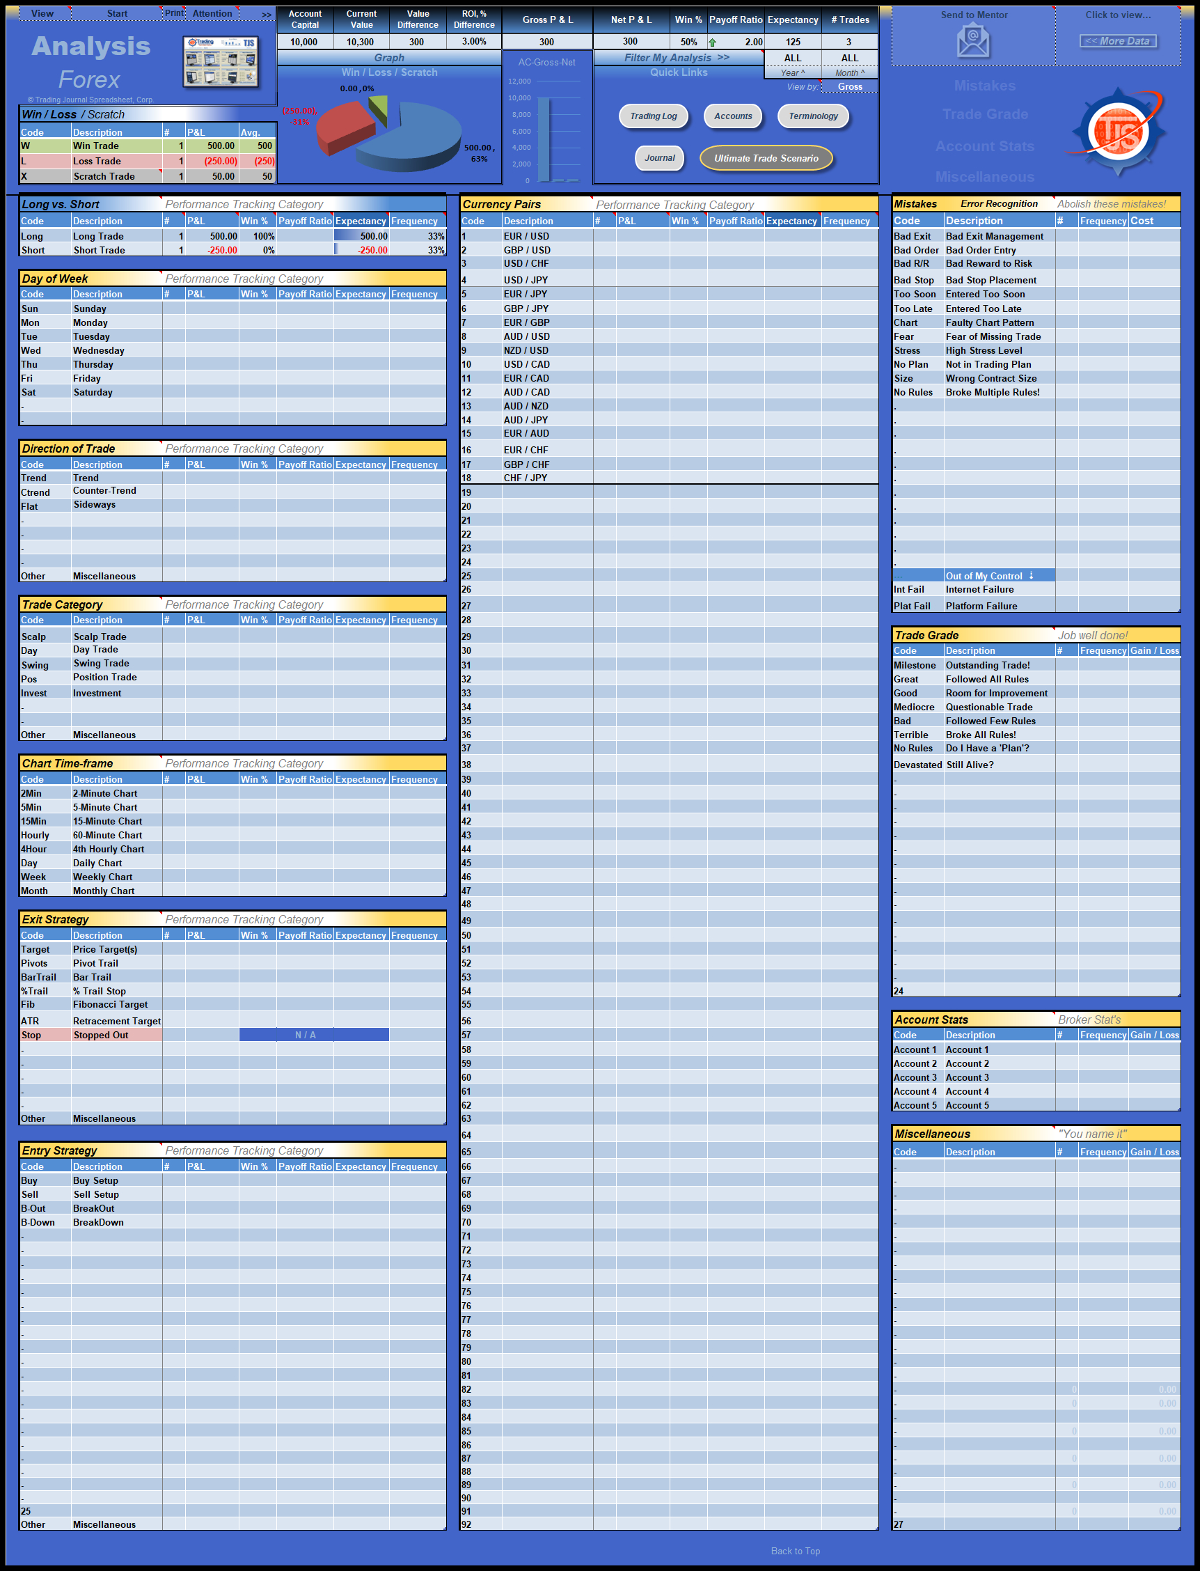Select the BreakOut entry strategy row
Image resolution: width=1200 pixels, height=1571 pixels.
[x=233, y=1208]
